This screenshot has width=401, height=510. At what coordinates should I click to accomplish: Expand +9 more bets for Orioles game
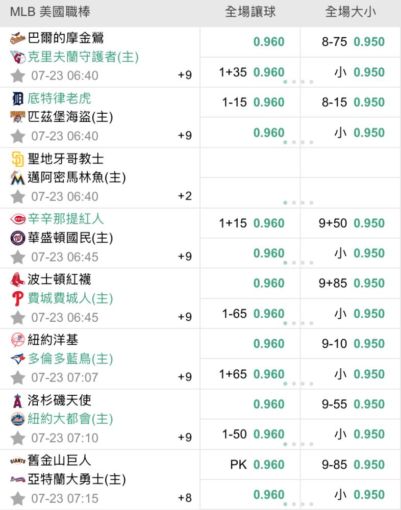point(185,75)
